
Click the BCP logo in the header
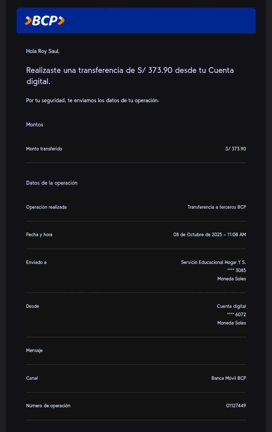44,21
